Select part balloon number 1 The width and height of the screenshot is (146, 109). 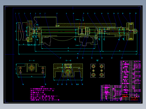click(x=15, y=13)
